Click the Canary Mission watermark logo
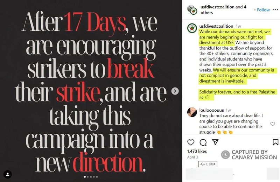 point(226,155)
